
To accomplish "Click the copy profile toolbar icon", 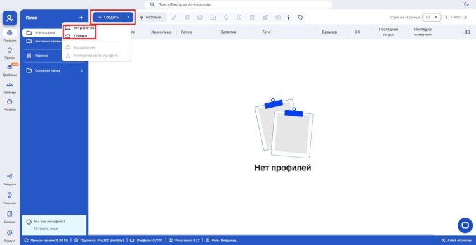I will [187, 18].
